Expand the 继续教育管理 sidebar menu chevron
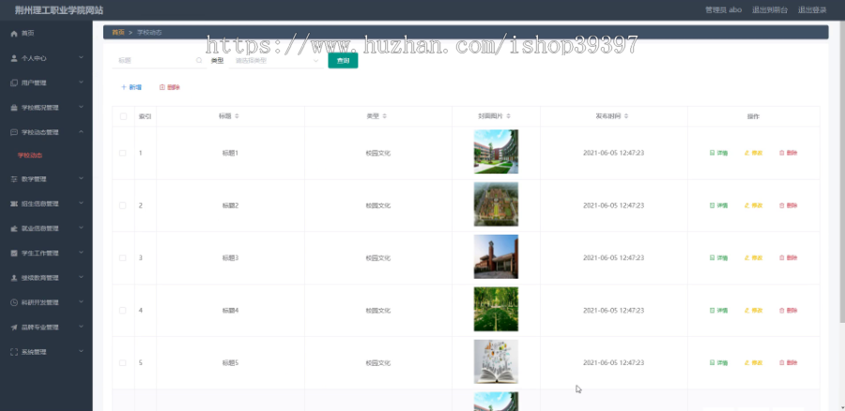 pos(81,278)
